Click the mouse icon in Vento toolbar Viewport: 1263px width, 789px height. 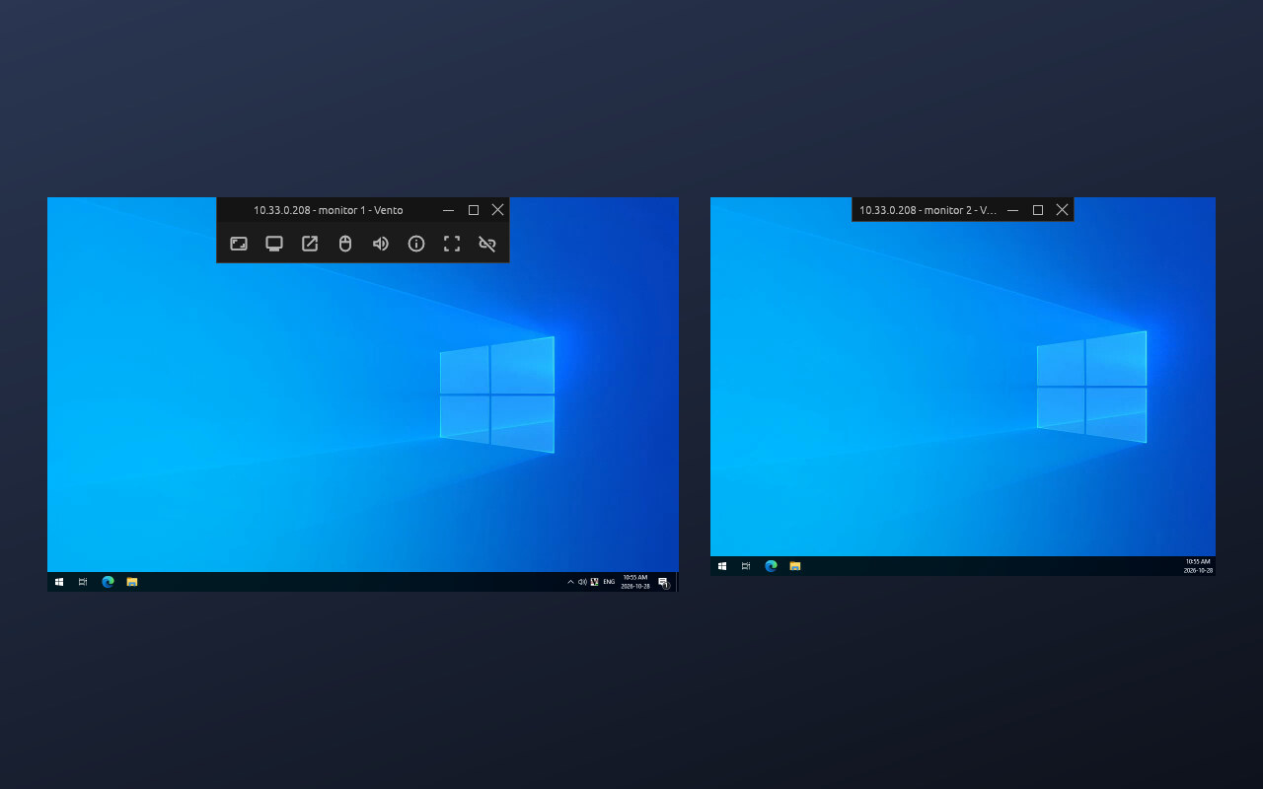pos(345,244)
